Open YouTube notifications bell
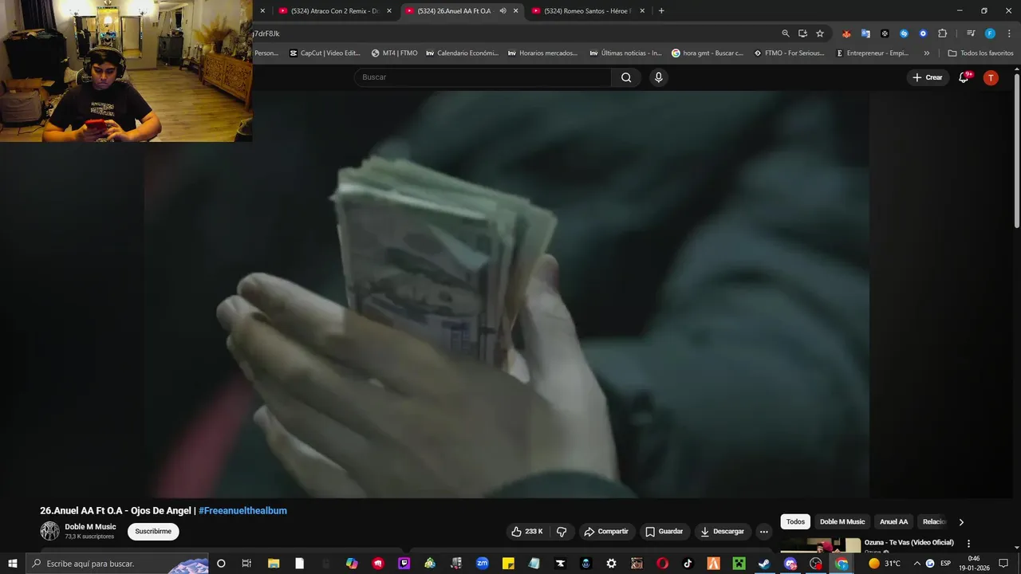Image resolution: width=1021 pixels, height=574 pixels. (964, 77)
